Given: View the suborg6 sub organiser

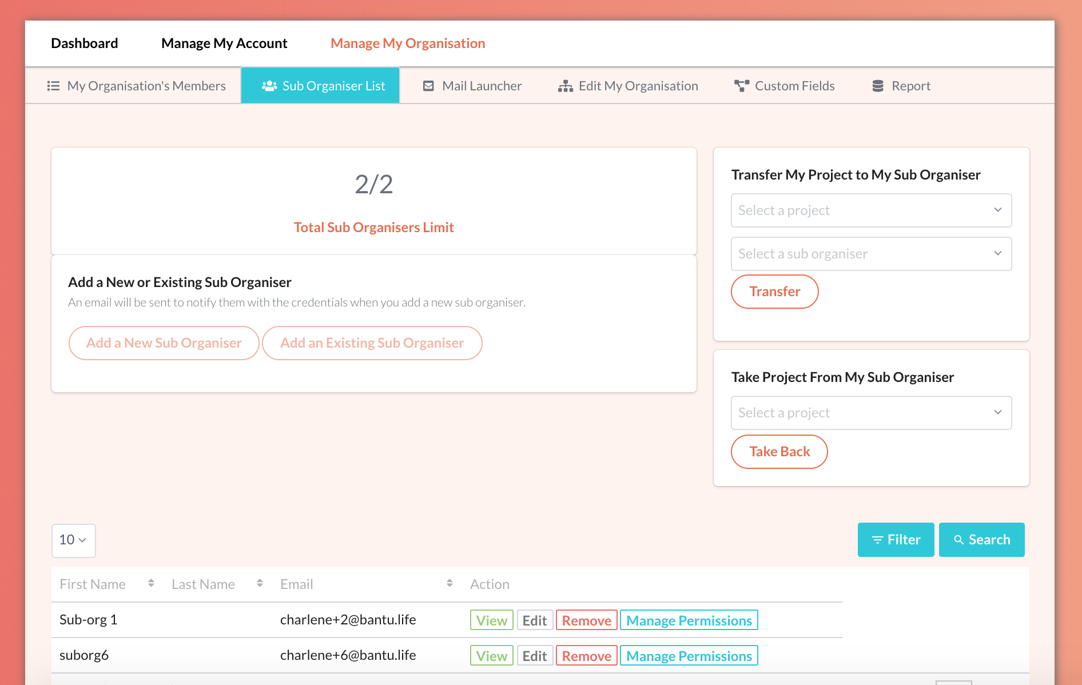Looking at the screenshot, I should pyautogui.click(x=492, y=656).
